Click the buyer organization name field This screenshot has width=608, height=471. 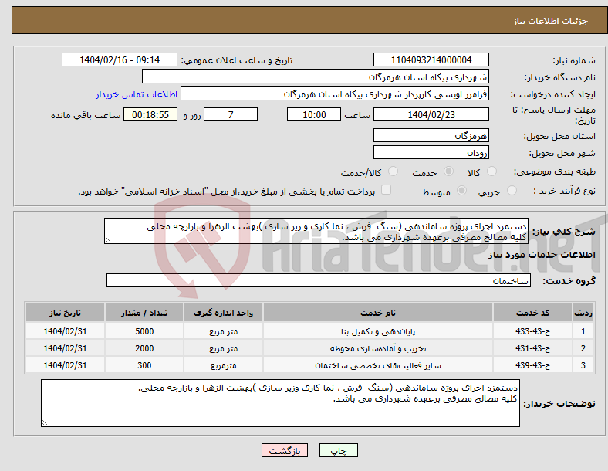[316, 76]
